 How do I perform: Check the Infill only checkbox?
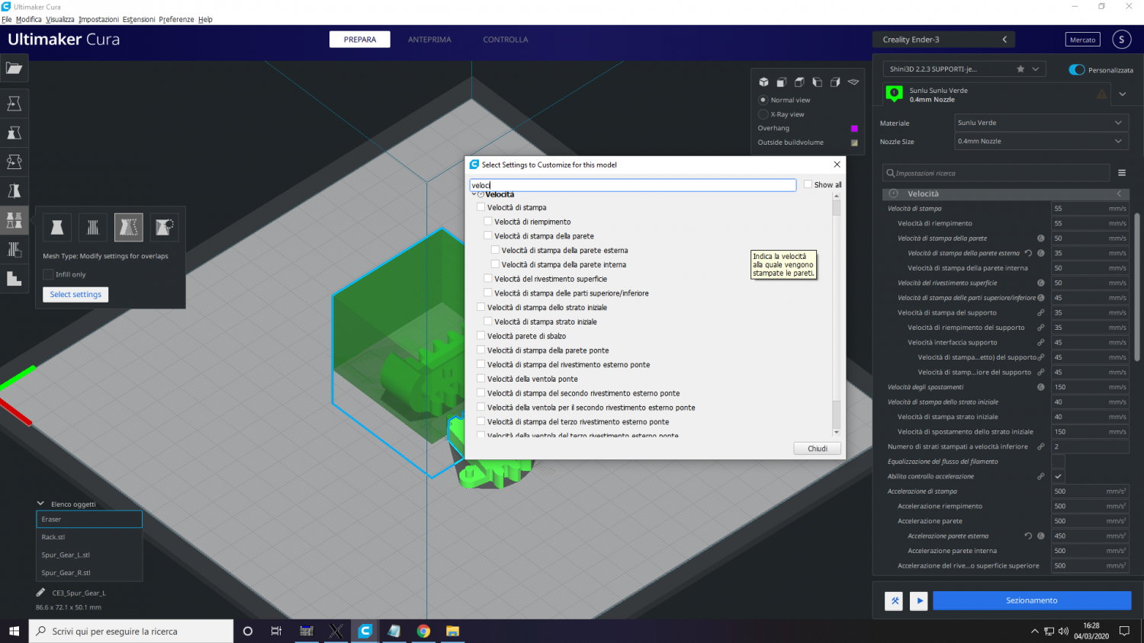[x=48, y=274]
